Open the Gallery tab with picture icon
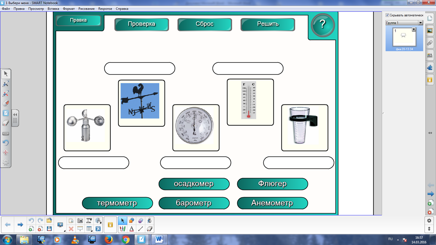This screenshot has height=245, width=436. [430, 30]
